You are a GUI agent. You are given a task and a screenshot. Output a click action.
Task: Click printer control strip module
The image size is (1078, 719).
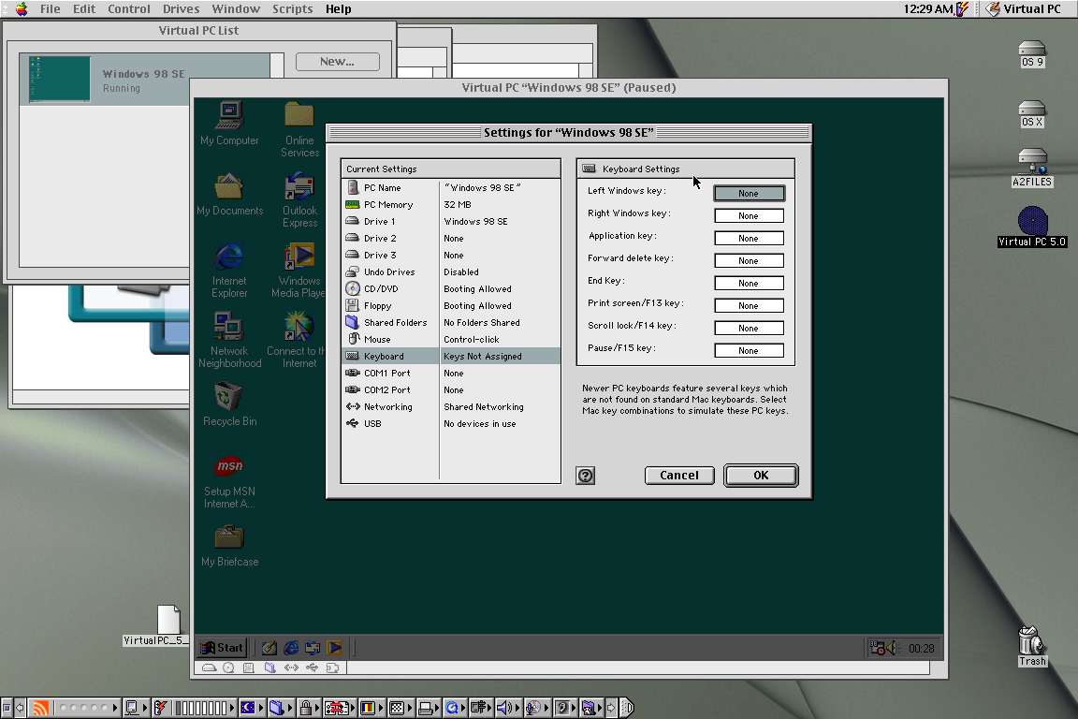point(427,708)
